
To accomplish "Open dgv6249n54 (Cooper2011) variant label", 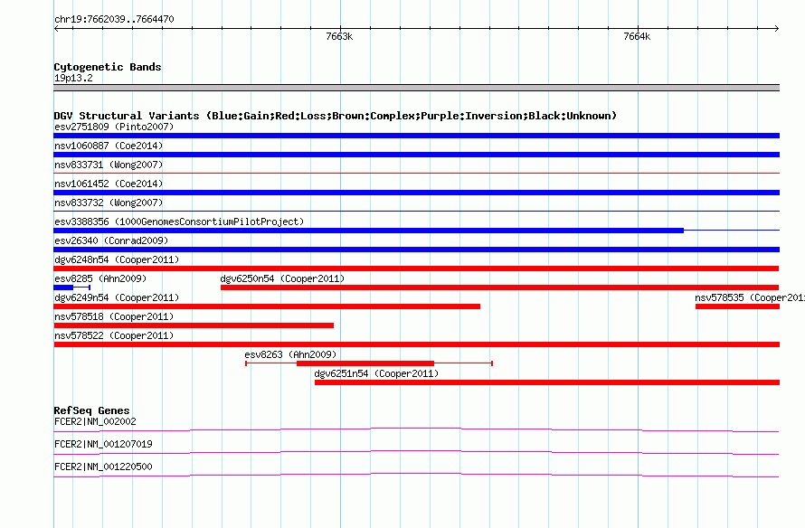I will pyautogui.click(x=117, y=297).
